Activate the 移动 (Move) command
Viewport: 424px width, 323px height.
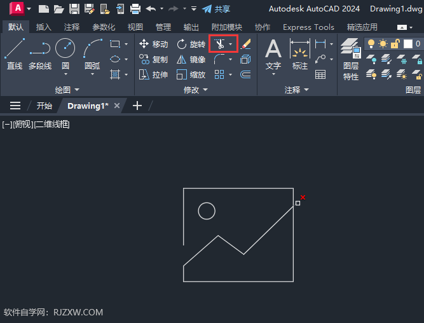153,44
